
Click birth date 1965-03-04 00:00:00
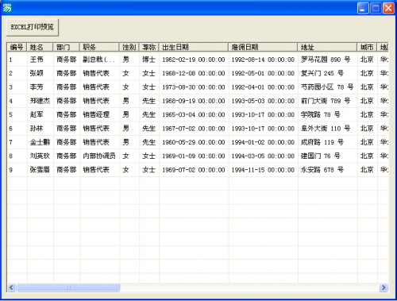click(x=194, y=114)
